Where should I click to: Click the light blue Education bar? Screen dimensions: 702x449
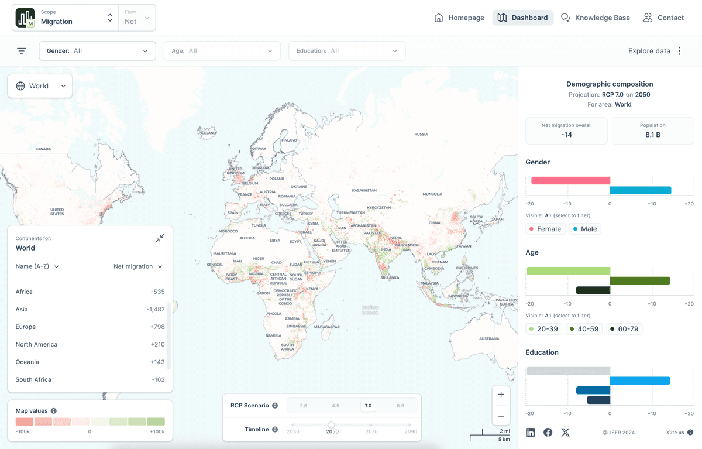[640, 381]
